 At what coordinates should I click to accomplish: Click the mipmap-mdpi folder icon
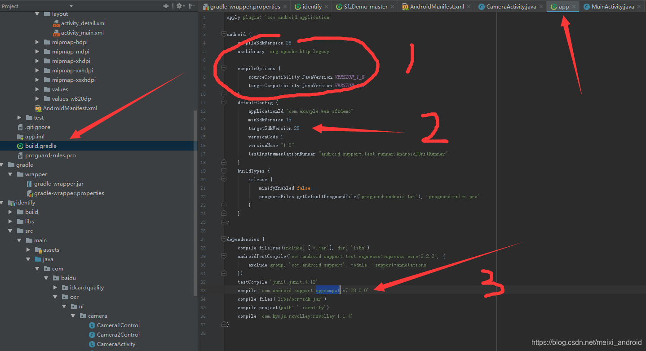tap(47, 52)
